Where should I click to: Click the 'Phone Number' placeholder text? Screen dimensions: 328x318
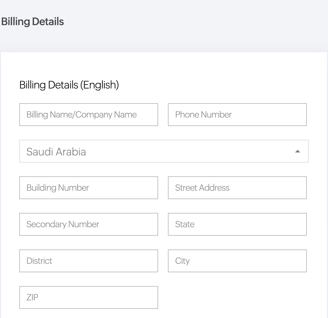(203, 115)
